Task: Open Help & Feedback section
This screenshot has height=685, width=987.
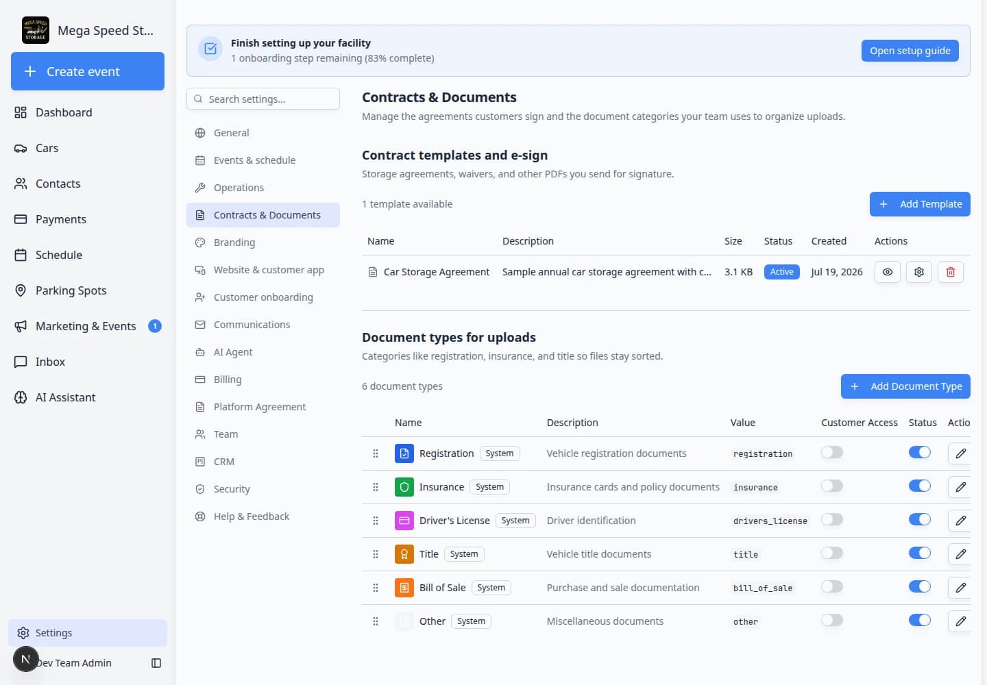Action: pyautogui.click(x=263, y=516)
